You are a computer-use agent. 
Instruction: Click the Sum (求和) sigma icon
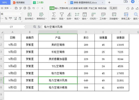[54, 14]
